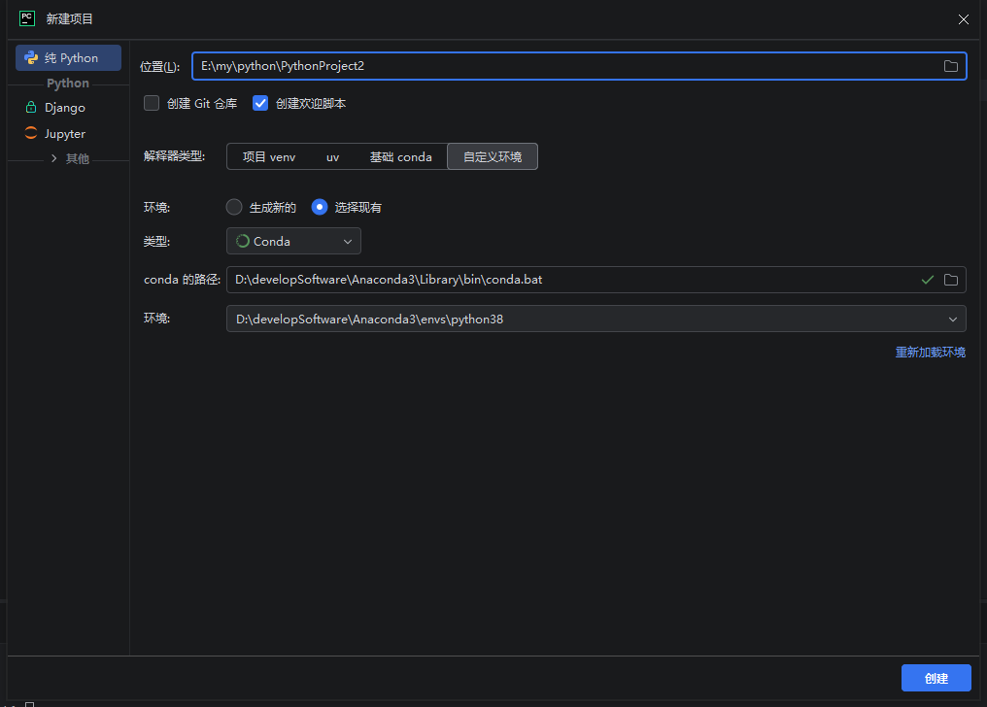Switch interpreter type to 项目 venv

tap(269, 156)
